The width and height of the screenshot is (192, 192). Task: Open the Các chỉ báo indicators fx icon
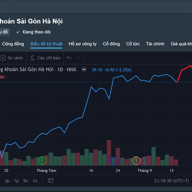click(x=32, y=58)
